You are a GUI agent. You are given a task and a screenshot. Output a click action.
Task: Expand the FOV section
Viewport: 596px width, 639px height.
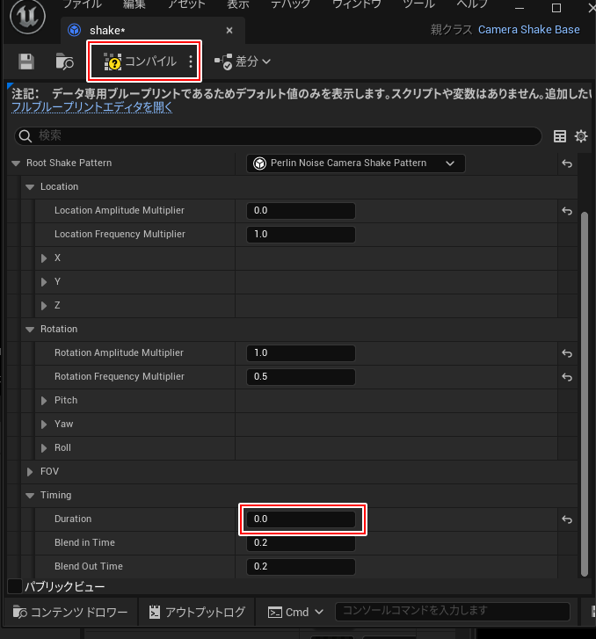tap(31, 472)
